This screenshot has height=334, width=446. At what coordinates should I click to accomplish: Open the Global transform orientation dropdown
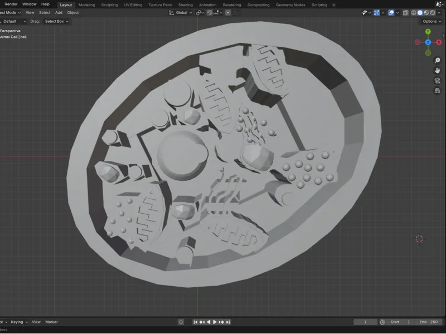[181, 13]
